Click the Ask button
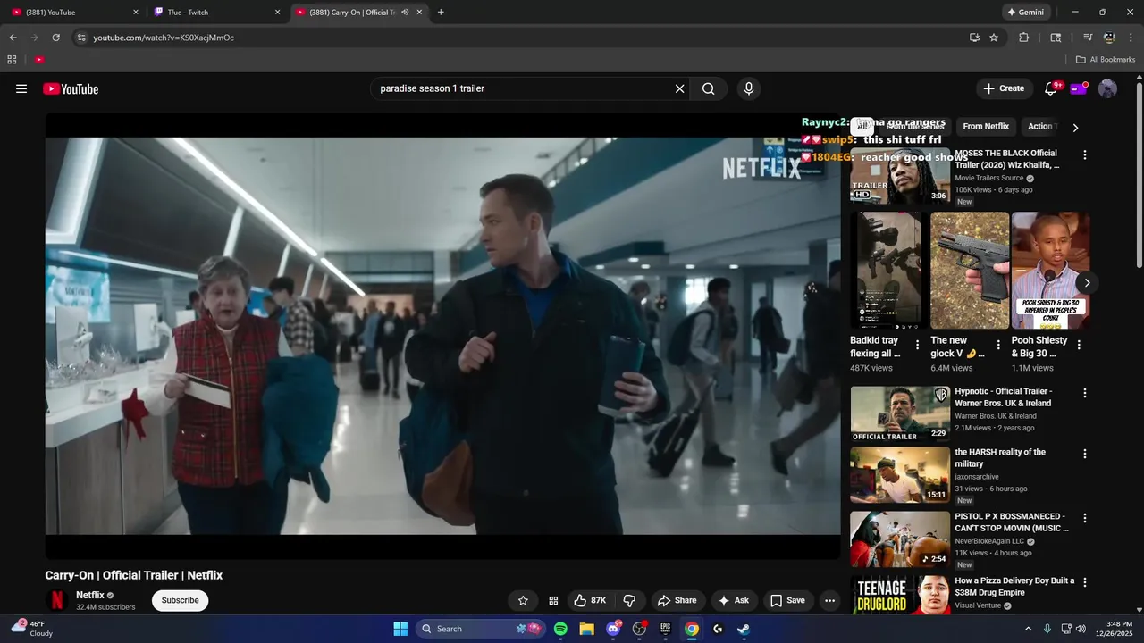1144x643 pixels. [733, 600]
